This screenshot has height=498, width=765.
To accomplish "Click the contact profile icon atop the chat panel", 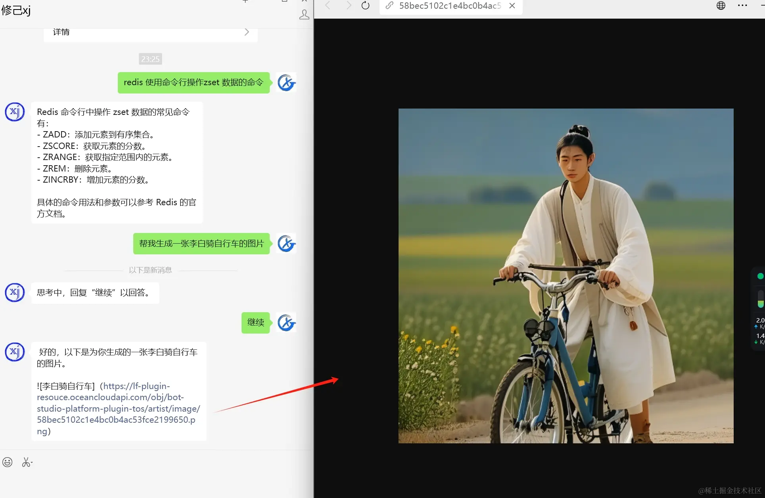I will click(x=304, y=14).
